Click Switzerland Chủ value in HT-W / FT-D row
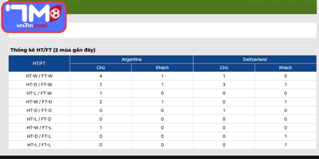Viewport: 319px width, 159px height. pos(224,102)
